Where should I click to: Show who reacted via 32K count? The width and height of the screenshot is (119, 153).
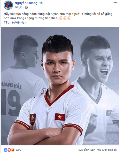click(x=18, y=150)
